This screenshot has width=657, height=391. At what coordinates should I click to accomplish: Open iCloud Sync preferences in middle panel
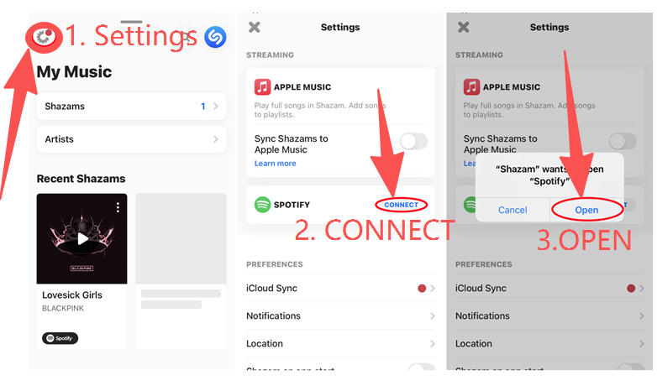tap(340, 288)
